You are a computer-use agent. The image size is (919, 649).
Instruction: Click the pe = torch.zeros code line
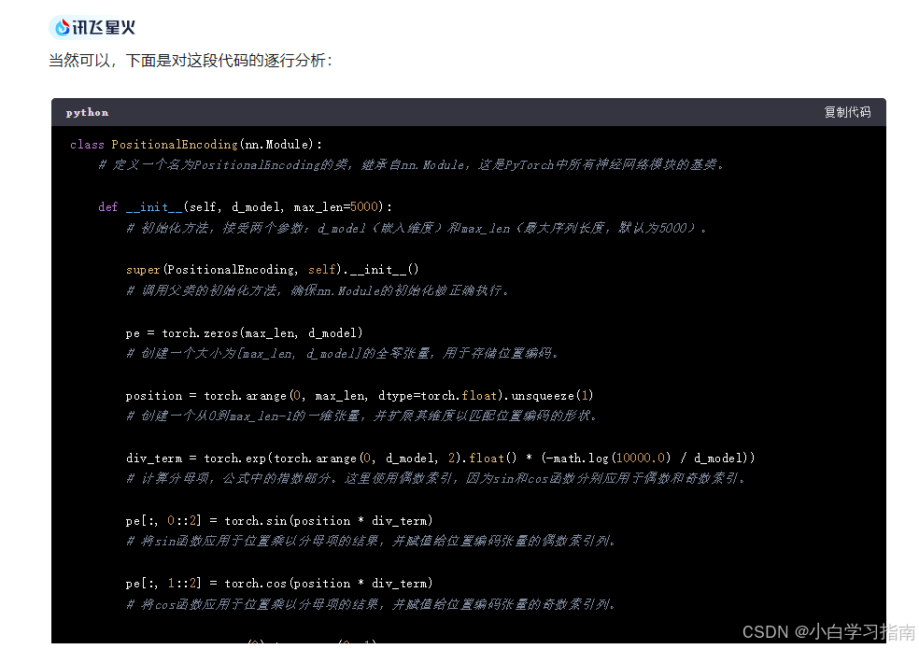(245, 333)
